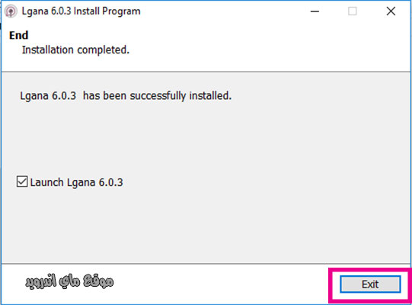Select the bold "End" heading
412x305 pixels.
click(18, 35)
